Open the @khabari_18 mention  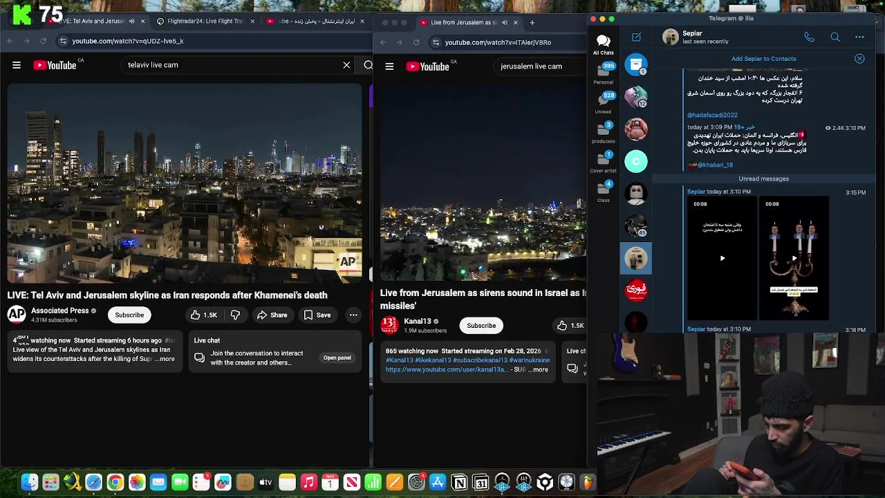tap(715, 165)
